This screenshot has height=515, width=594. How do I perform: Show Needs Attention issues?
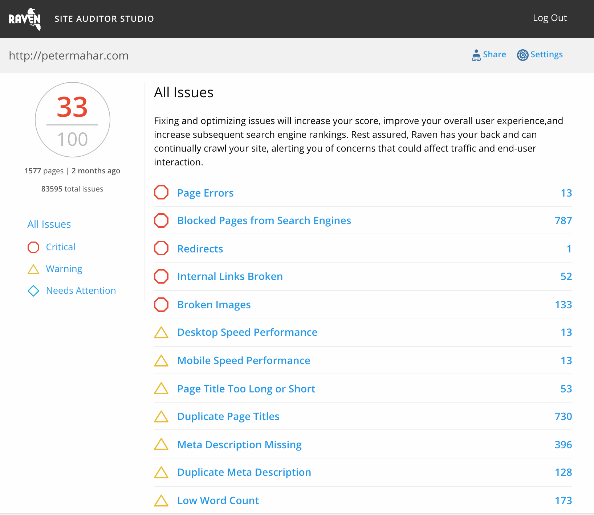point(81,291)
